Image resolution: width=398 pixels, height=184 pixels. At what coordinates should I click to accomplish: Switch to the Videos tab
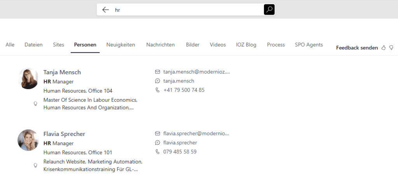point(218,45)
